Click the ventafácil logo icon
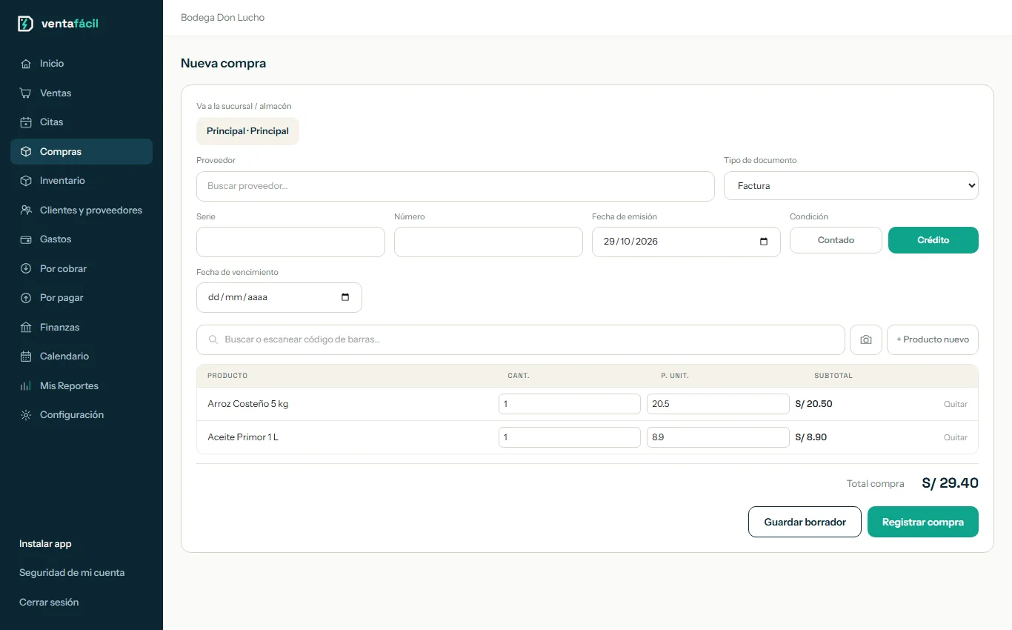 (26, 24)
